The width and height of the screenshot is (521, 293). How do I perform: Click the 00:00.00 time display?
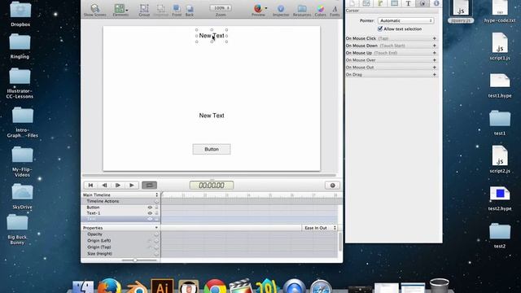point(212,186)
